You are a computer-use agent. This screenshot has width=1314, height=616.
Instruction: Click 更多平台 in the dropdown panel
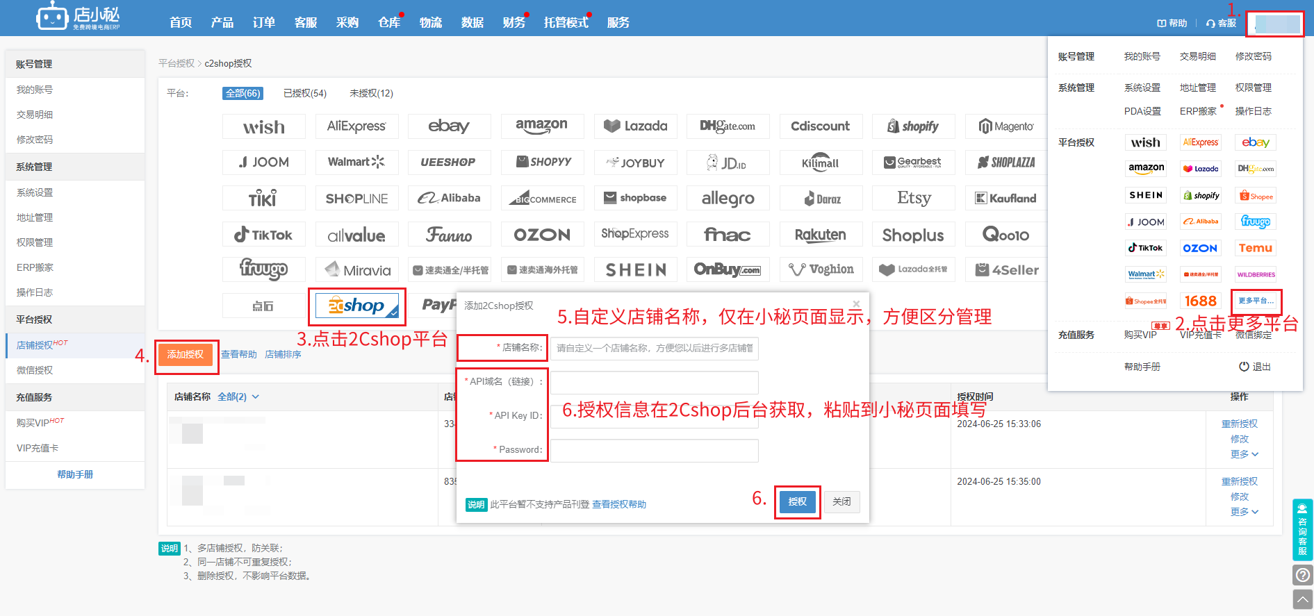[1256, 301]
